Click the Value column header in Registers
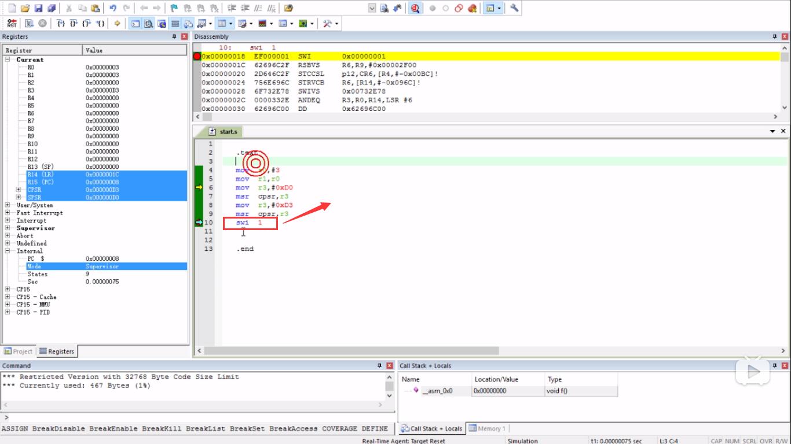This screenshot has height=444, width=791. (134, 50)
